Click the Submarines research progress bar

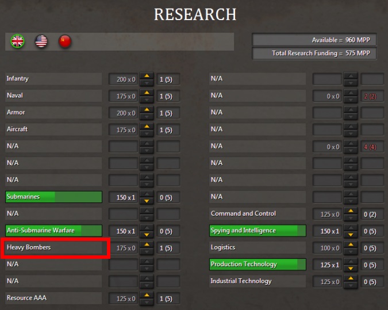[x=53, y=197]
